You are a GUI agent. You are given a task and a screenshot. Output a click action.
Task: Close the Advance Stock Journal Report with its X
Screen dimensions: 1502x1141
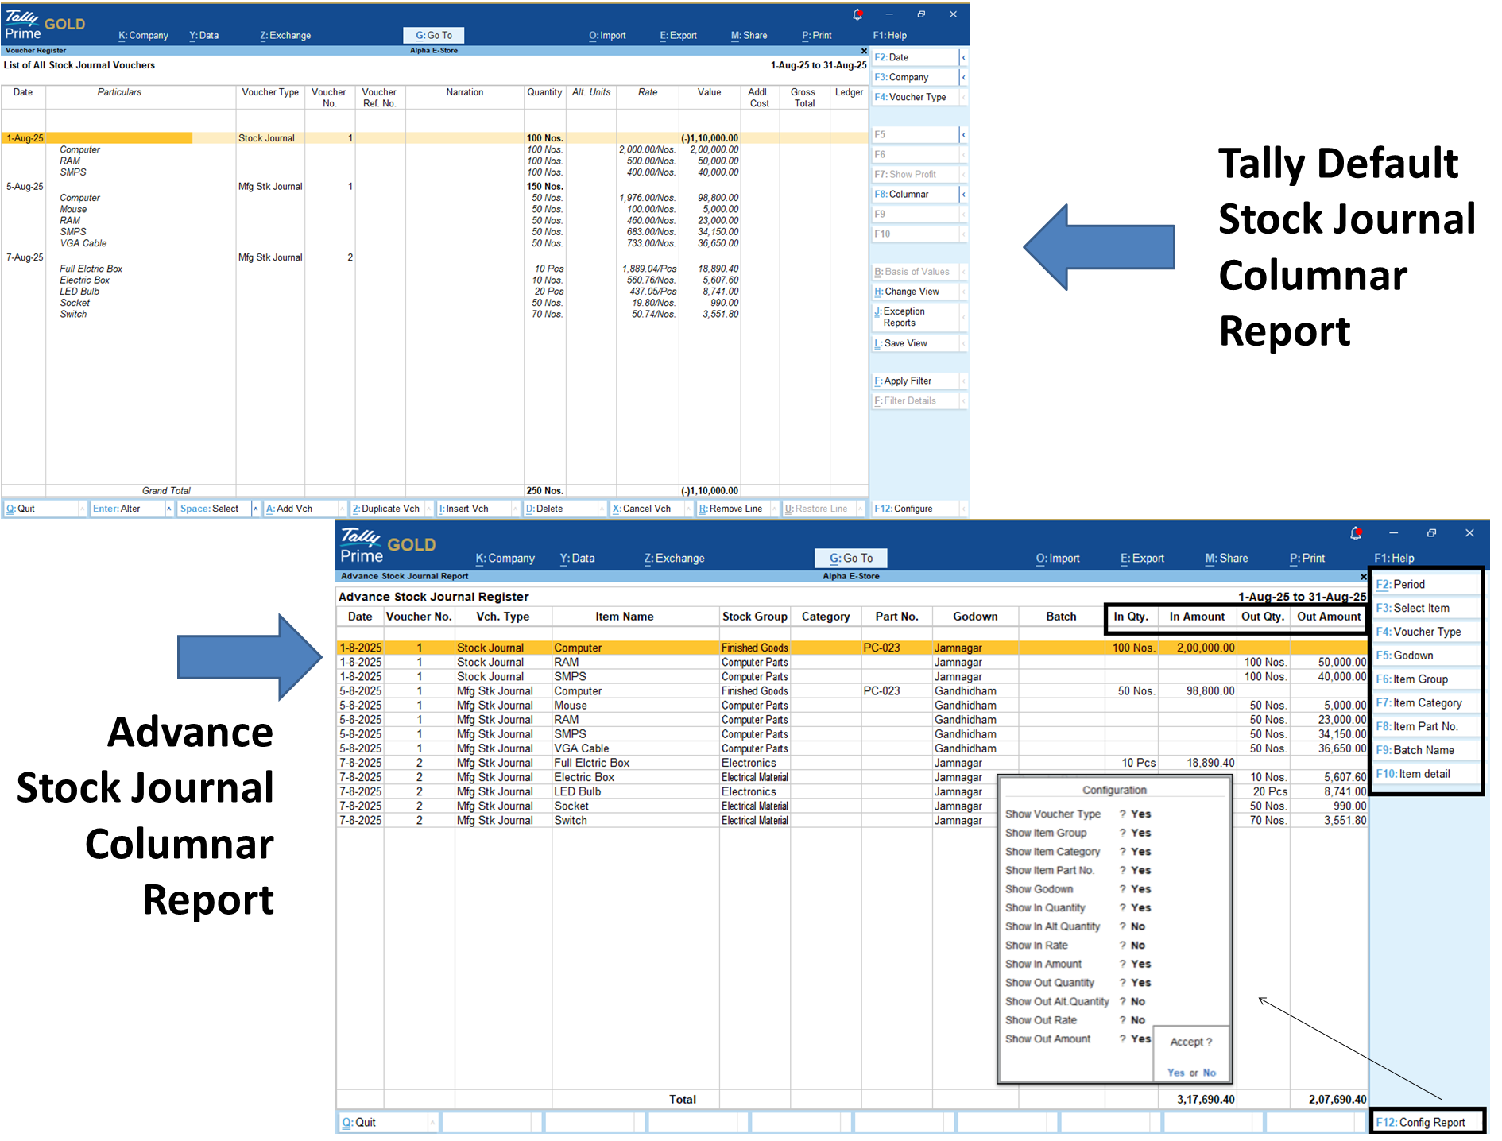tap(1363, 577)
